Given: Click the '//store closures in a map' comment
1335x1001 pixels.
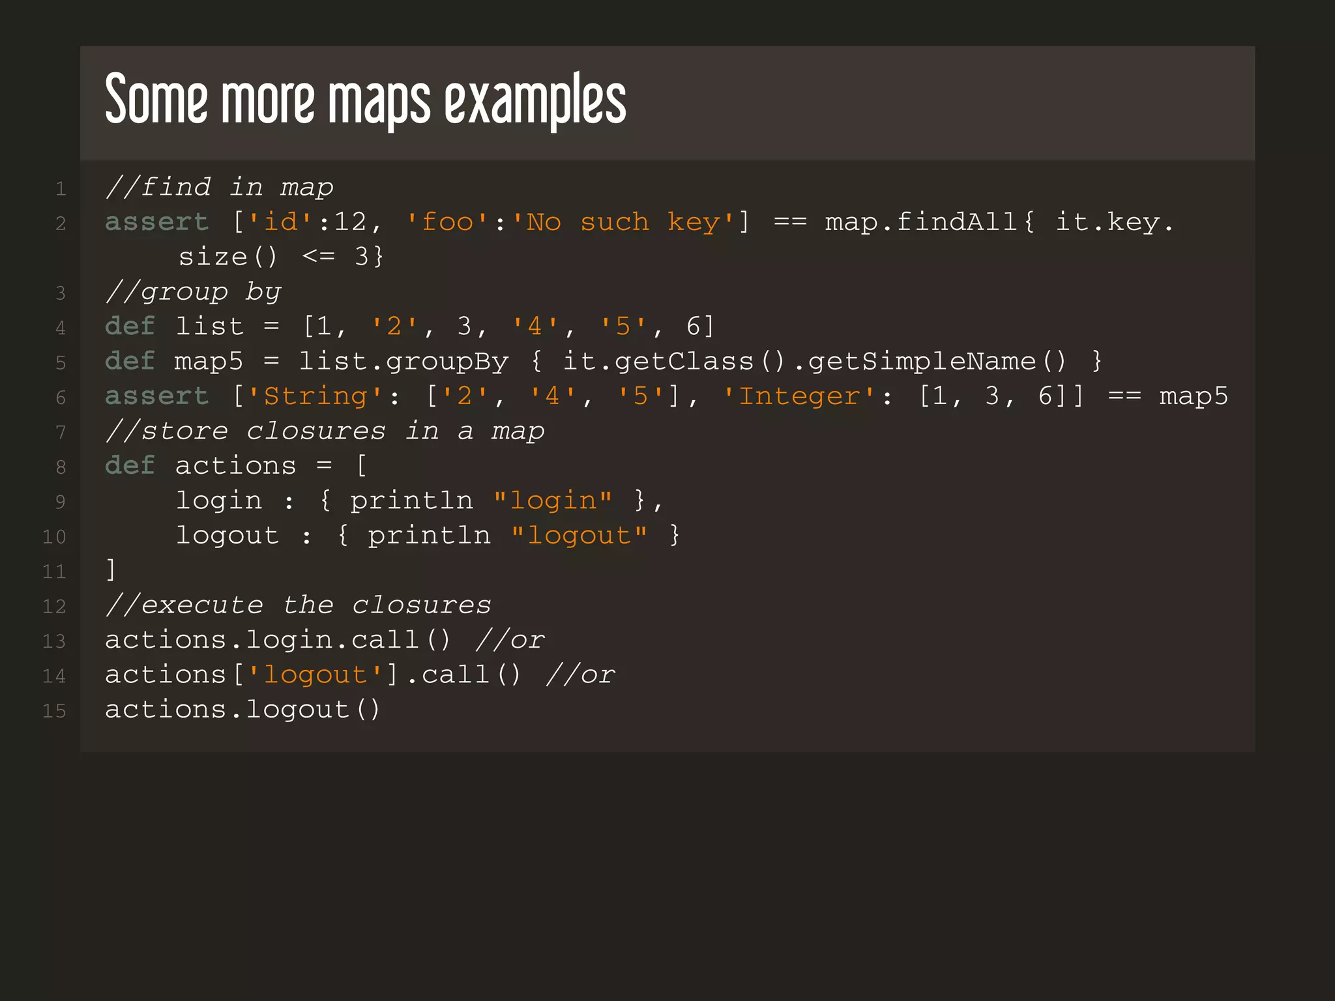Looking at the screenshot, I should click(325, 431).
